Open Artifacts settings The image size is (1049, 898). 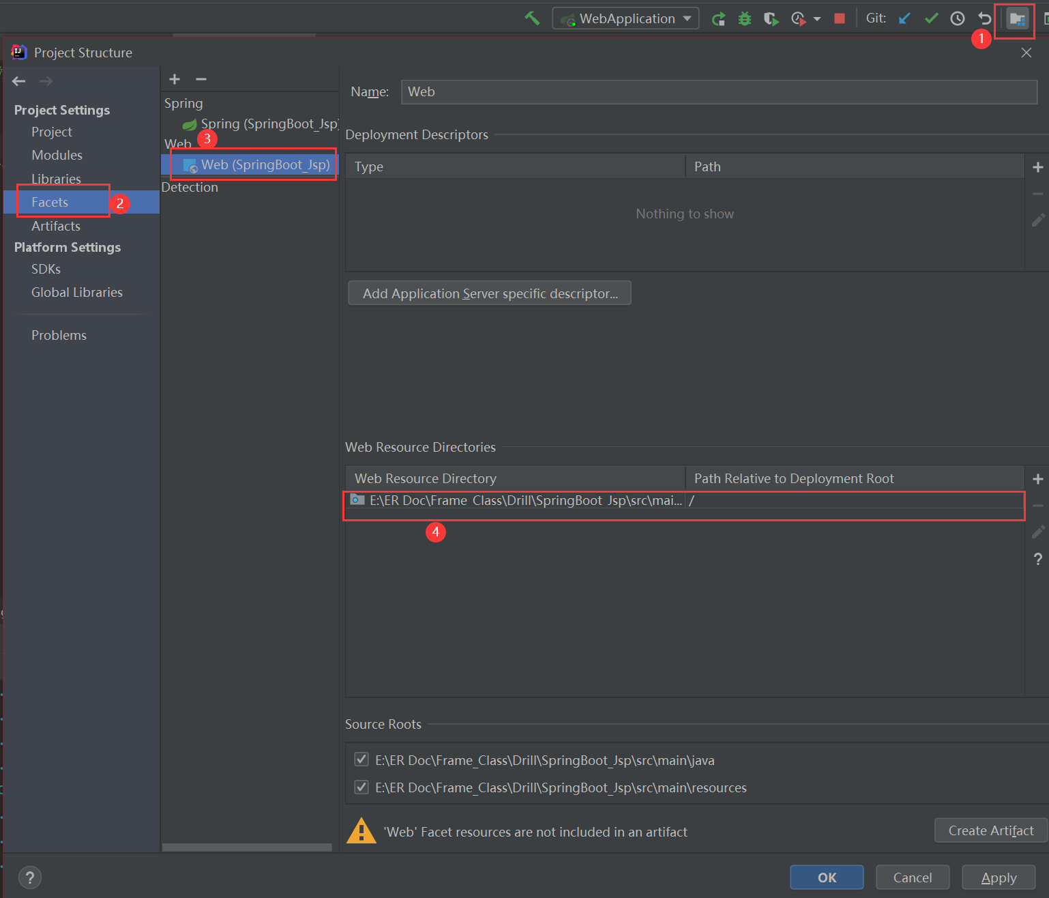(x=56, y=226)
